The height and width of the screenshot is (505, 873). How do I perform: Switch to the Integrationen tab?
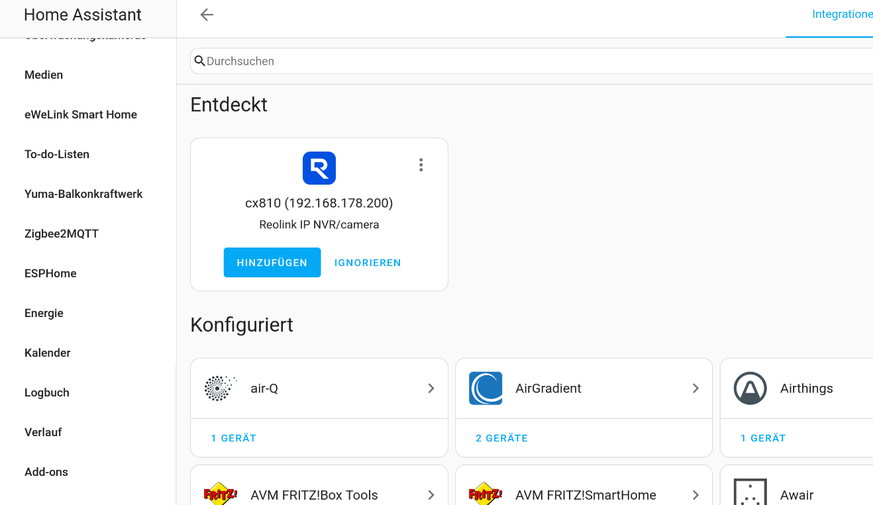coord(842,15)
